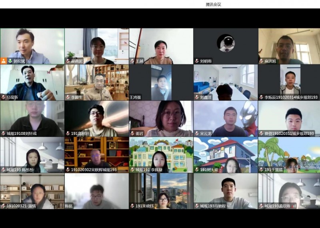Select the muted microphone icon next to 王越
This screenshot has height=228, width=320.
click(132, 61)
